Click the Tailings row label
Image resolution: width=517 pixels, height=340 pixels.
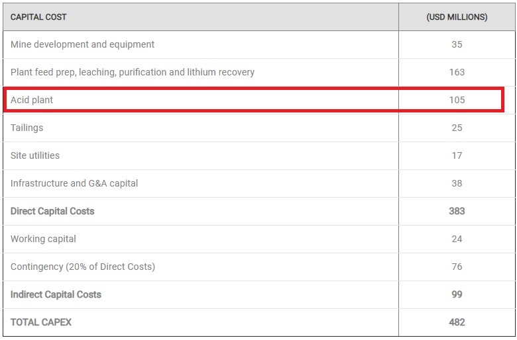coord(27,128)
